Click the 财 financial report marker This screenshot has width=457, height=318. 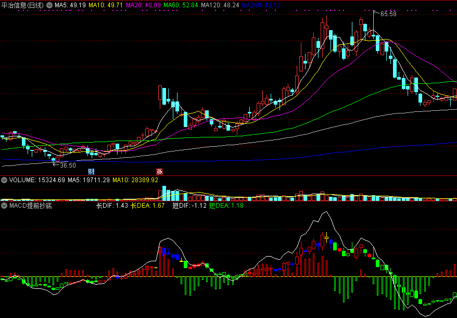pos(91,171)
